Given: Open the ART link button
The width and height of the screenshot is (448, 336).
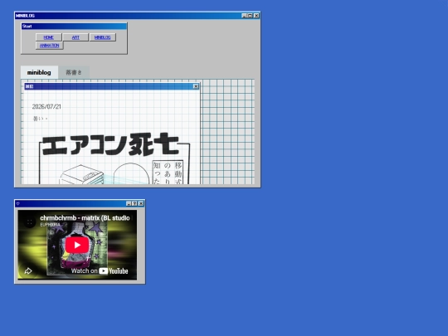Looking at the screenshot, I should 75,37.
